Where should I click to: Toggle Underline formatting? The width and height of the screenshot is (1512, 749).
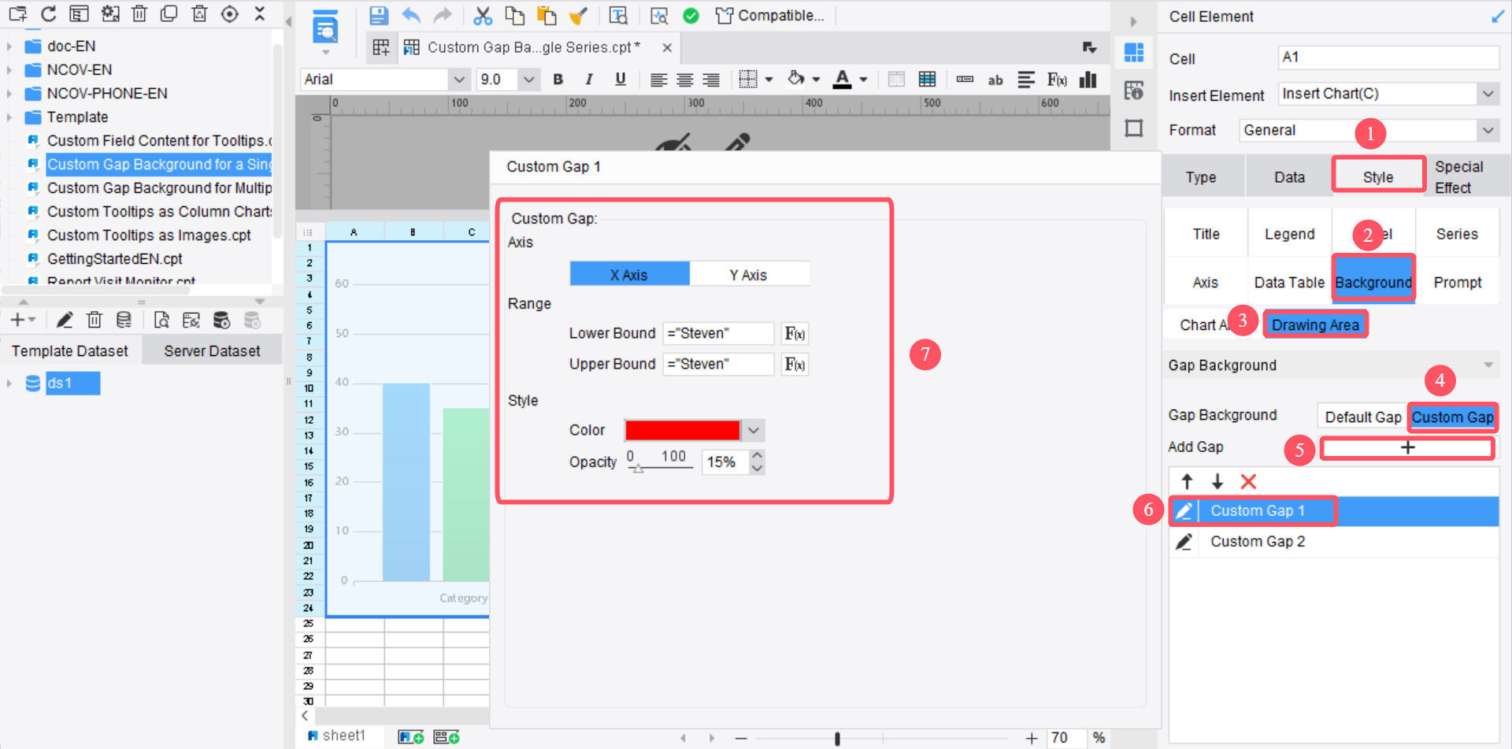tap(621, 79)
